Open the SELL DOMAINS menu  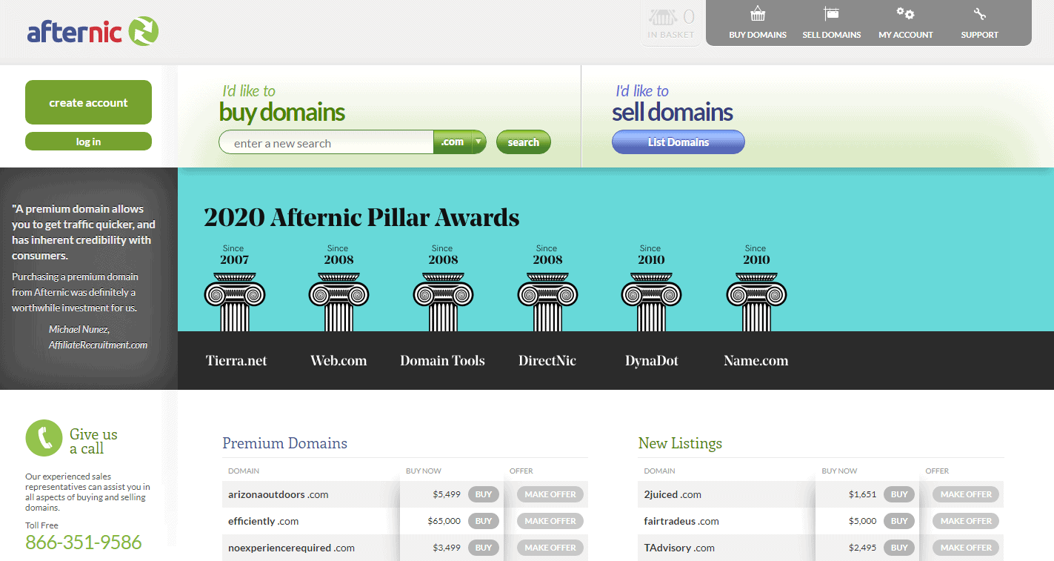click(x=832, y=35)
